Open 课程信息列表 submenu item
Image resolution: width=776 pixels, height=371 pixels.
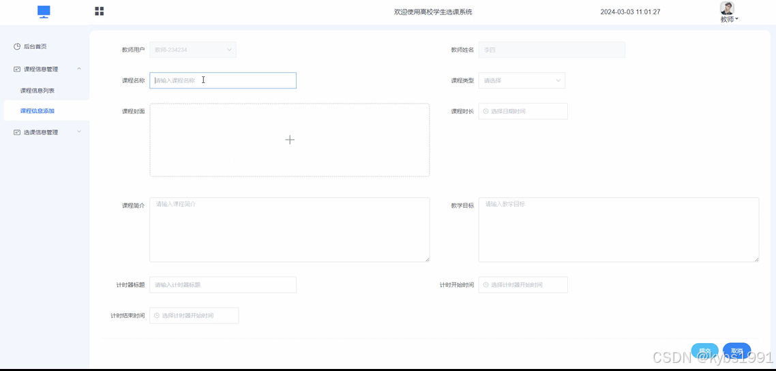click(37, 91)
